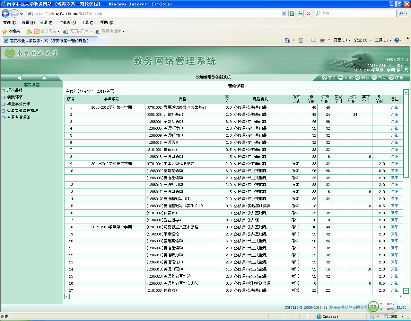Viewport: 411px width, 321px height.
Task: Click the search magnifier button
Action: (401, 14)
